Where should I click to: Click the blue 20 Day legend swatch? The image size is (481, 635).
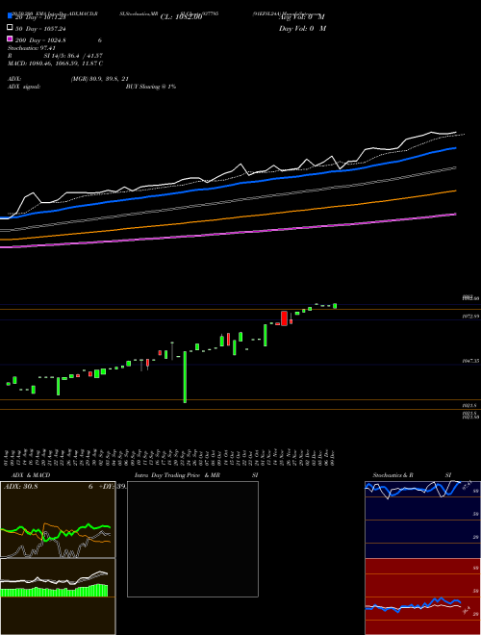tap(11, 16)
